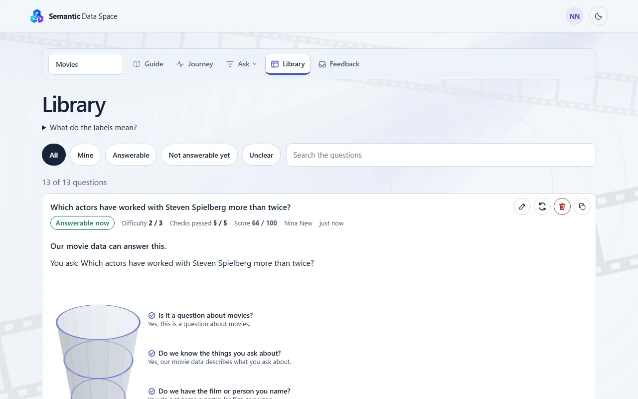
Task: Click the Semantic Data Space title text
Action: (x=83, y=16)
